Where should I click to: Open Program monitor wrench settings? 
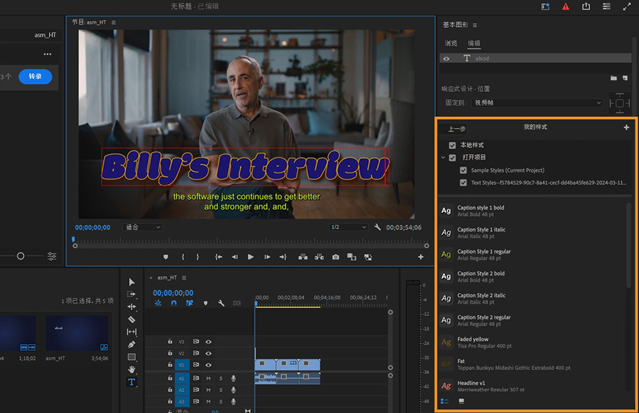[x=378, y=227]
